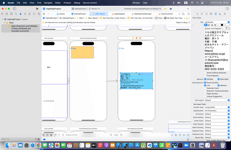Open the Capitalization dropdown
The width and height of the screenshot is (231, 150).
217,111
